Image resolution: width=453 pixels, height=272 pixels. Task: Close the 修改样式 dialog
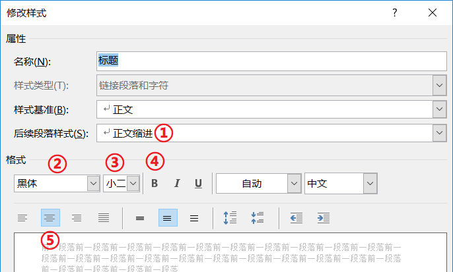[433, 13]
